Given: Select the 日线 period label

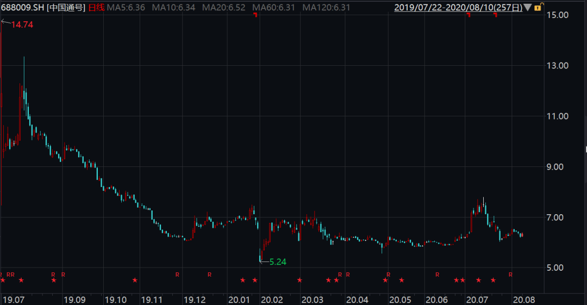Looking at the screenshot, I should [x=97, y=8].
